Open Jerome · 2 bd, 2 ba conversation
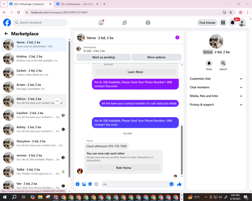 (34, 158)
